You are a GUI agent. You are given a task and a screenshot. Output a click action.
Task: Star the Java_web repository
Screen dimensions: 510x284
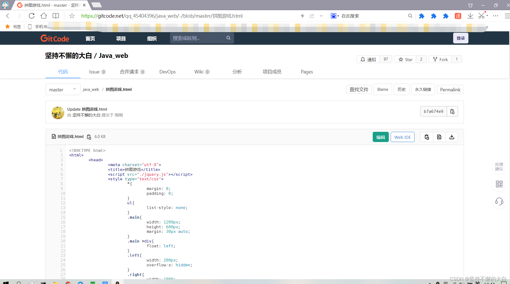click(x=405, y=59)
